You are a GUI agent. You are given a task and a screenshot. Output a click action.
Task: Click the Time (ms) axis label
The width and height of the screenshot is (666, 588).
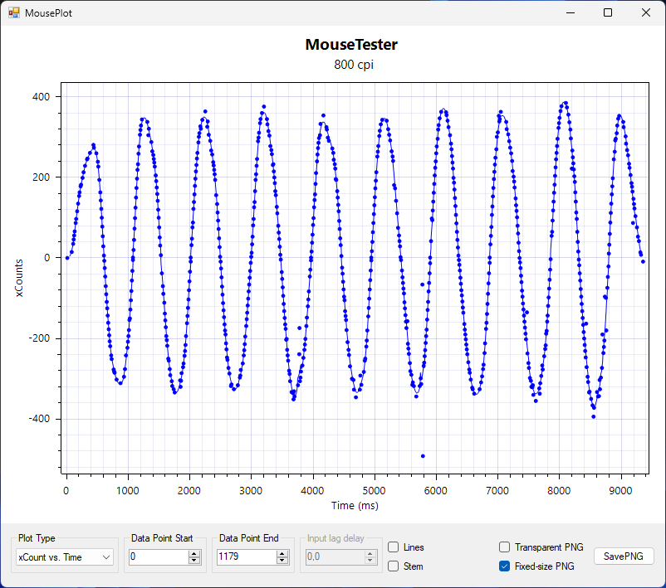[x=355, y=505]
